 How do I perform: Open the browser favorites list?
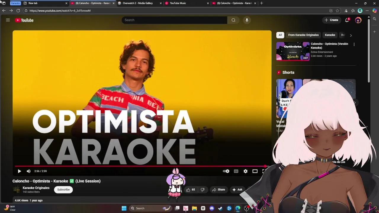[353, 11]
